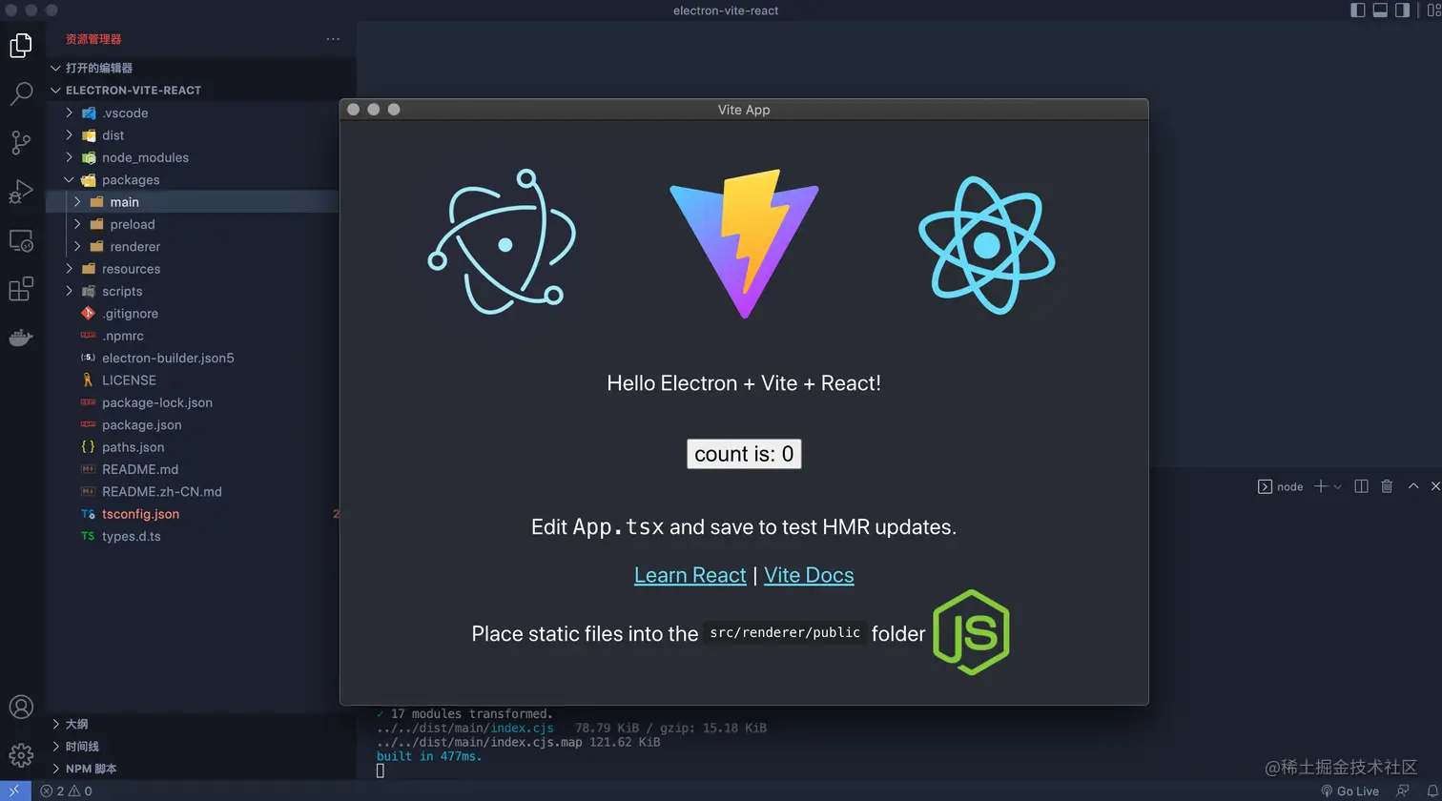The image size is (1442, 801).
Task: Click the count is: 0 button
Action: tap(744, 454)
